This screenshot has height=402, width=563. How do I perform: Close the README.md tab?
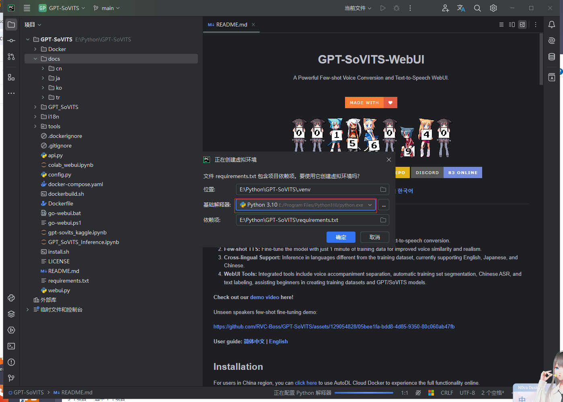click(x=253, y=25)
